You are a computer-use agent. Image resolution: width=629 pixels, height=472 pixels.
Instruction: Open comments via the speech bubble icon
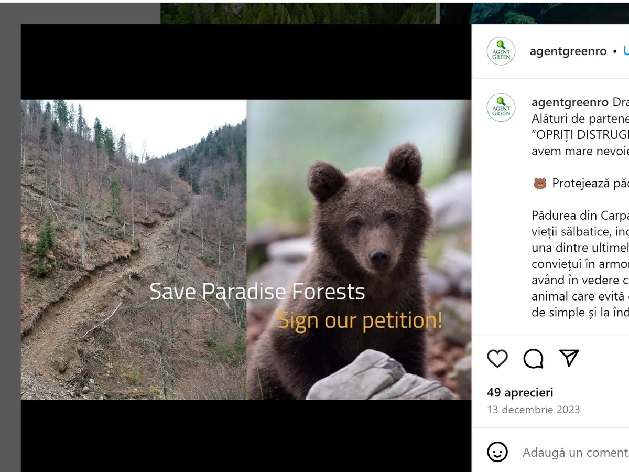533,359
